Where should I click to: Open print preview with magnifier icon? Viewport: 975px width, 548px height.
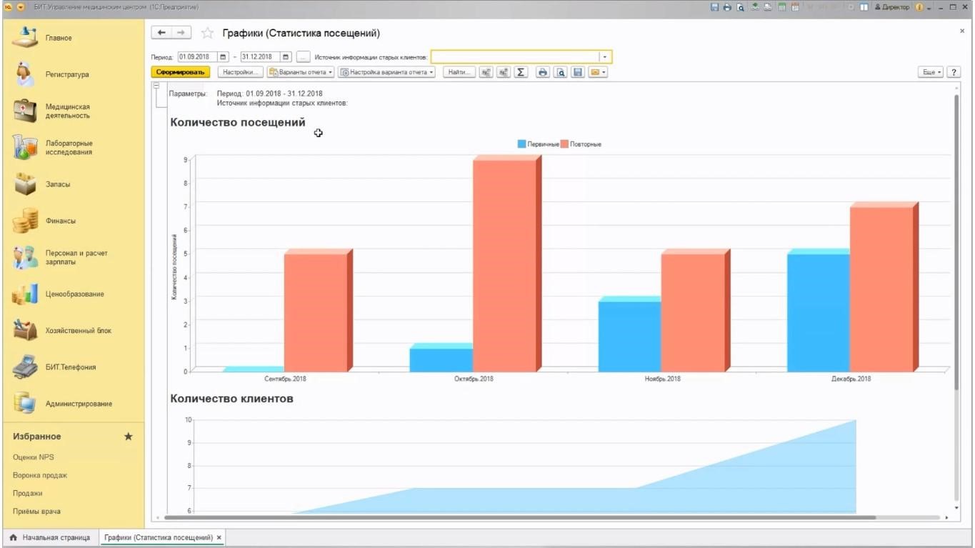tap(561, 72)
